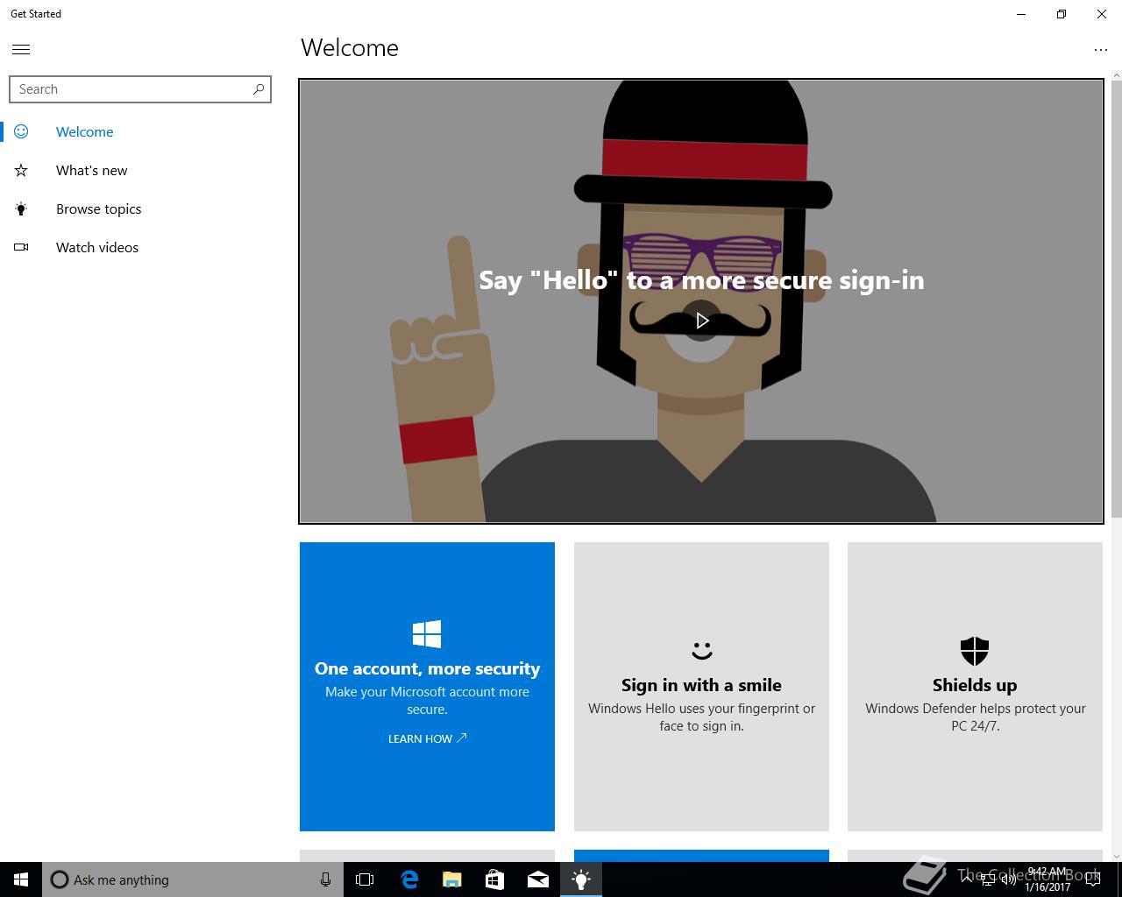This screenshot has width=1122, height=897.
Task: Launch Microsoft Edge from the taskbar
Action: [x=408, y=879]
